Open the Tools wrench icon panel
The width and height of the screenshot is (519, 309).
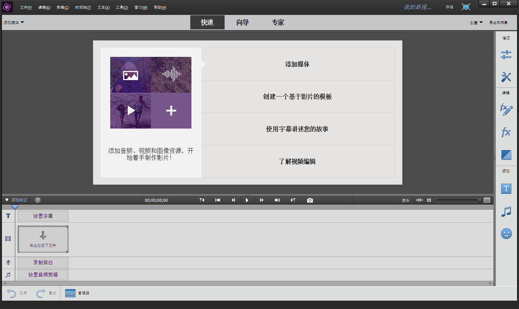click(506, 77)
